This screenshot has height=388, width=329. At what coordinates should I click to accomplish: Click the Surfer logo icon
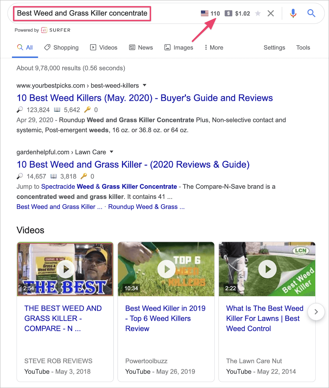tap(44, 30)
